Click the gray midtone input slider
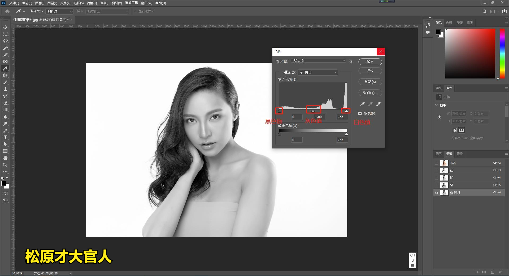509x276 pixels. [313, 111]
